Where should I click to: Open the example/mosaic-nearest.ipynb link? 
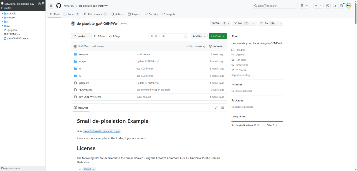tap(101, 131)
